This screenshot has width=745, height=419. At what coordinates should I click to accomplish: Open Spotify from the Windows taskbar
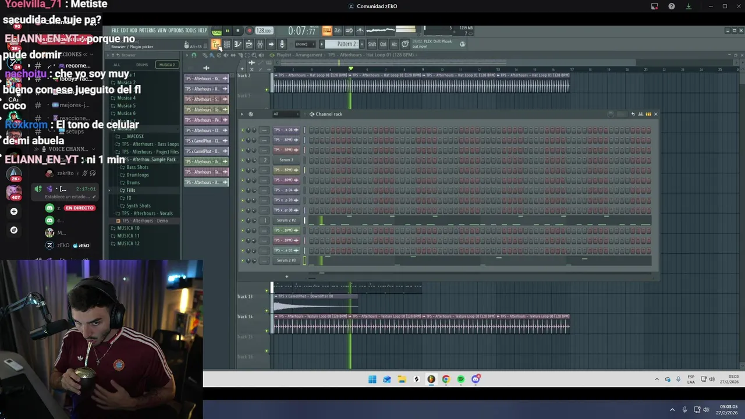[x=460, y=379]
